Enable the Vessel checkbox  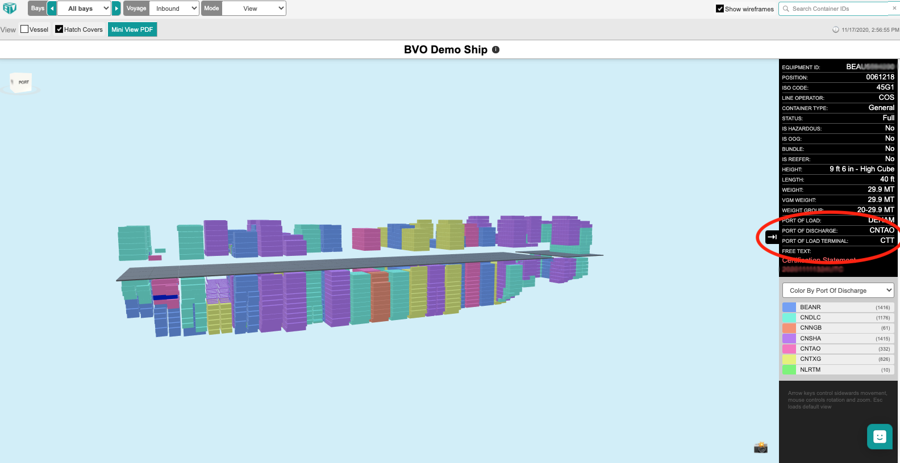pos(24,30)
